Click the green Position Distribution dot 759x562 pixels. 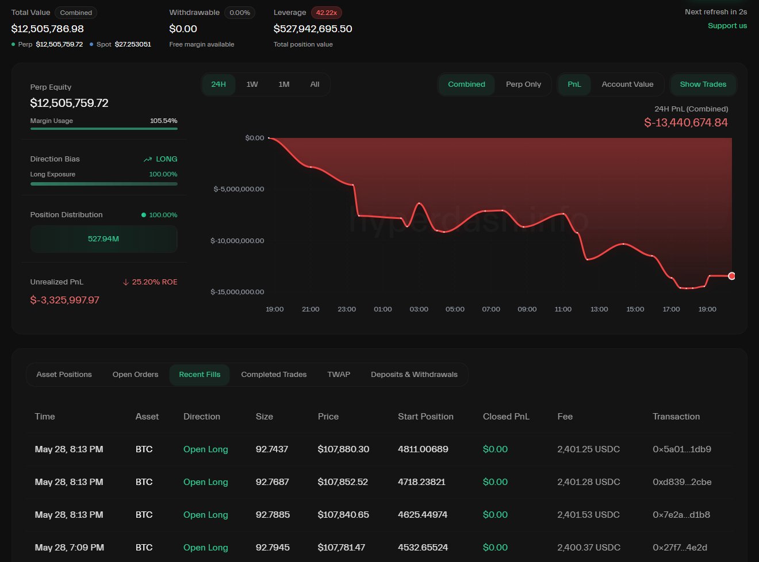144,215
